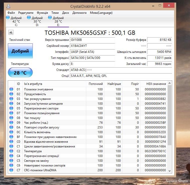This screenshot has width=190, height=185.
Task: Select disk E: at 28 °C
Action: (x=58, y=21)
